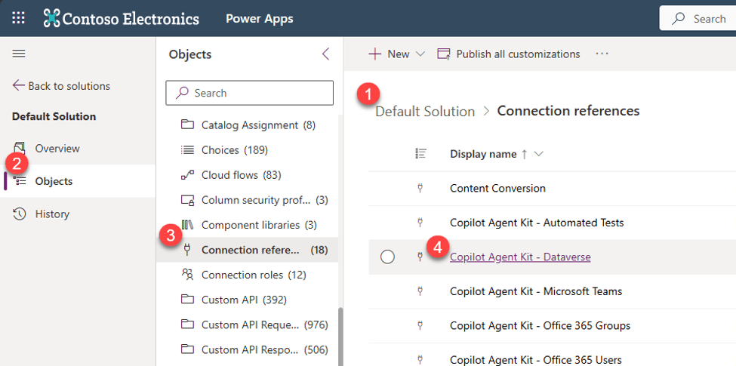Open the more commands ellipsis menu

click(x=602, y=54)
